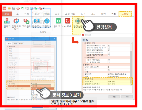Click scroll-up arrow of settings list
The image size is (142, 110).
pos(131,43)
